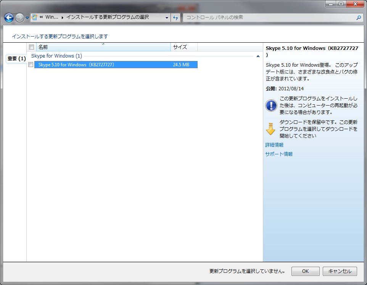Click the greyed forward arrow button

(20, 18)
